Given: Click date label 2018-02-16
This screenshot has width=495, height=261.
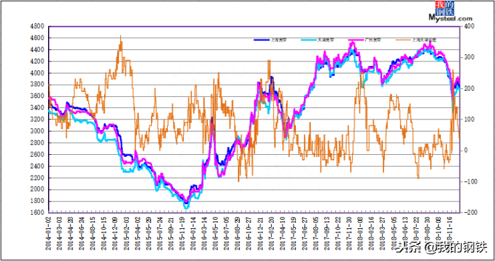Looking at the screenshot, I should (371, 233).
